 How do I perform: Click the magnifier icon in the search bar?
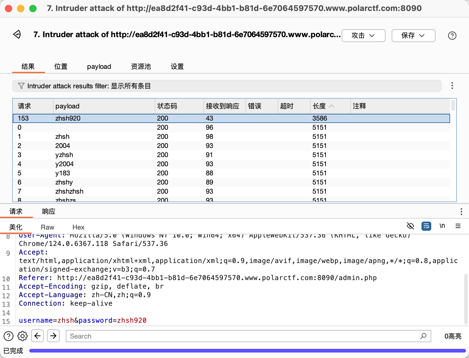coord(423,336)
